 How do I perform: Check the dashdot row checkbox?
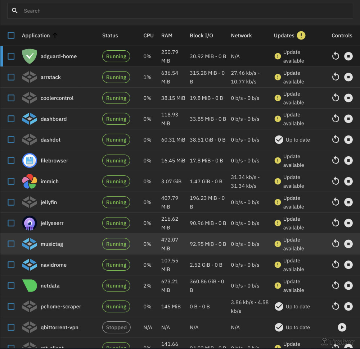point(11,140)
